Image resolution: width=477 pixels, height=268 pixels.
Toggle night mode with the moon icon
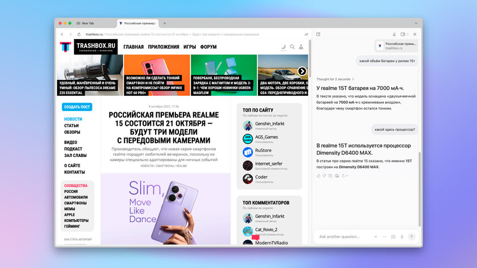coord(283,46)
